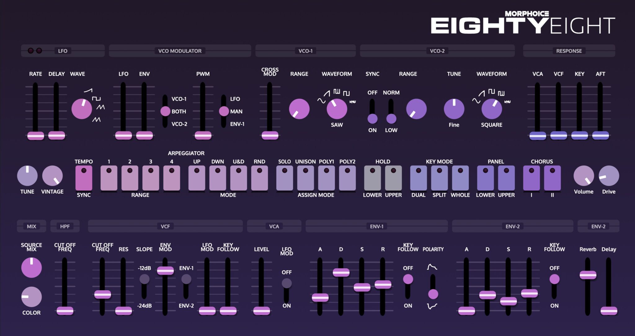Select the sine wave icon on VCO-1 waveform
Viewport: 635px width, 336px height.
(321, 101)
